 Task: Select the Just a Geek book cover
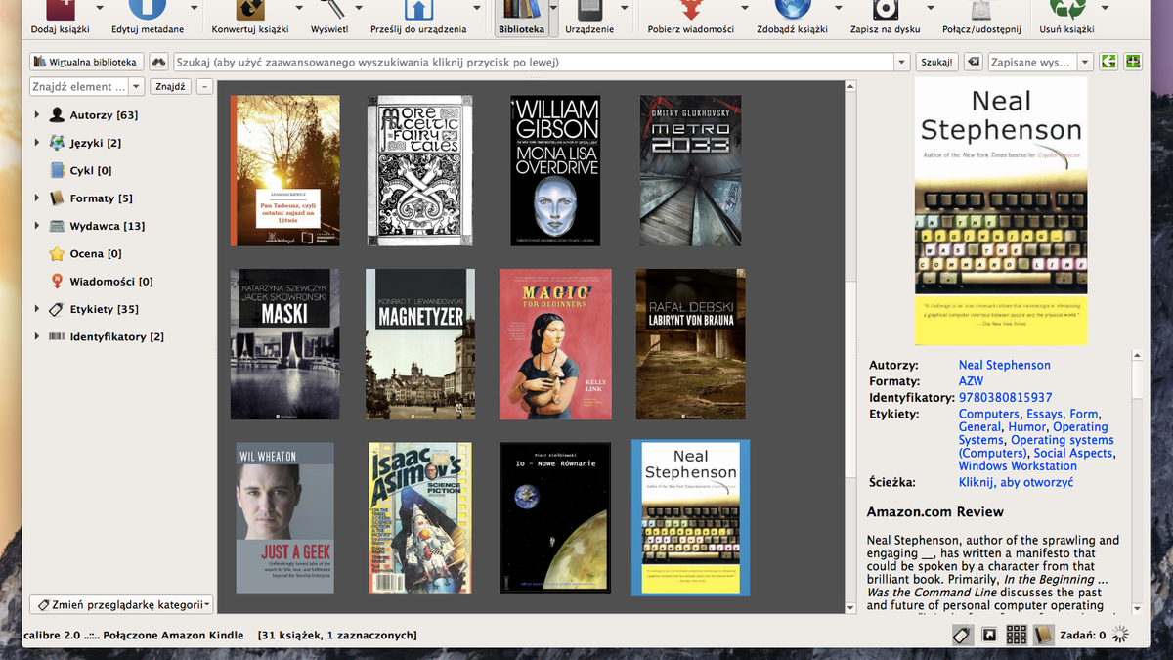[284, 517]
